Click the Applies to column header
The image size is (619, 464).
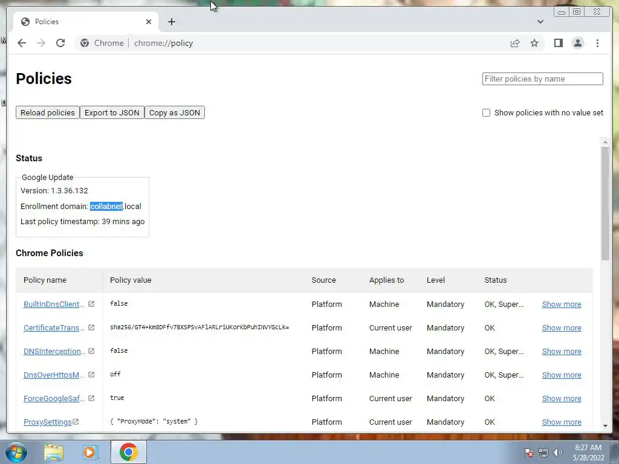(x=386, y=280)
